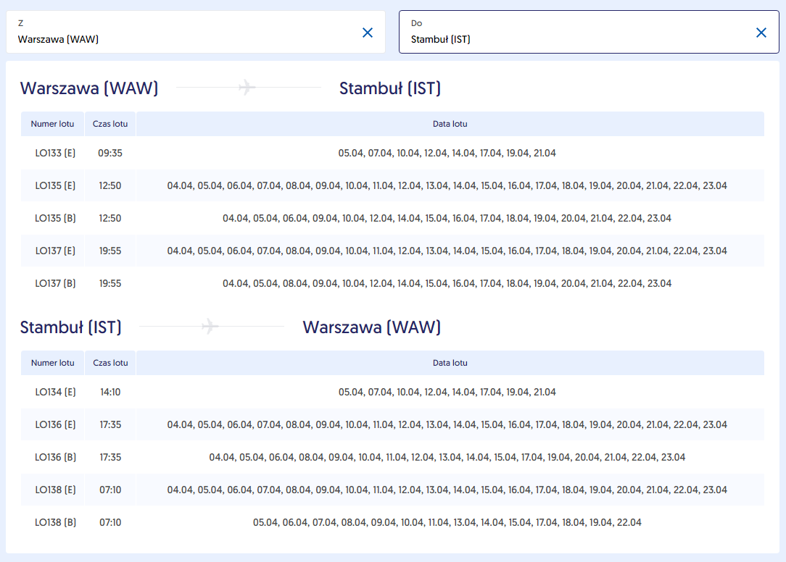
Task: Click the 07:10 time for LO138 (B)
Action: 110,522
